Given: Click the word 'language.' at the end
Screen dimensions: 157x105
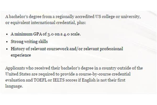Looking at the screenshot, I should (x=14, y=86).
